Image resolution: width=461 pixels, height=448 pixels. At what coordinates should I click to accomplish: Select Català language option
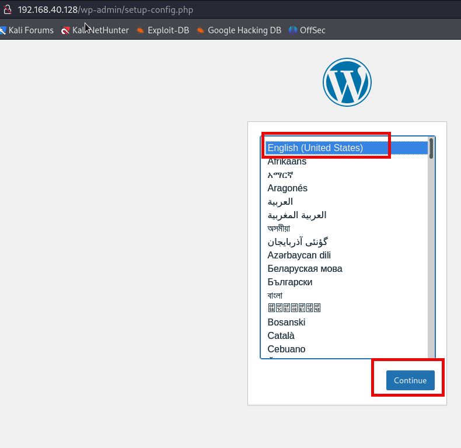coord(281,336)
